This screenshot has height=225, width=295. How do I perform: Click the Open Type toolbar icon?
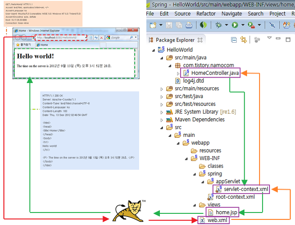click(x=287, y=25)
